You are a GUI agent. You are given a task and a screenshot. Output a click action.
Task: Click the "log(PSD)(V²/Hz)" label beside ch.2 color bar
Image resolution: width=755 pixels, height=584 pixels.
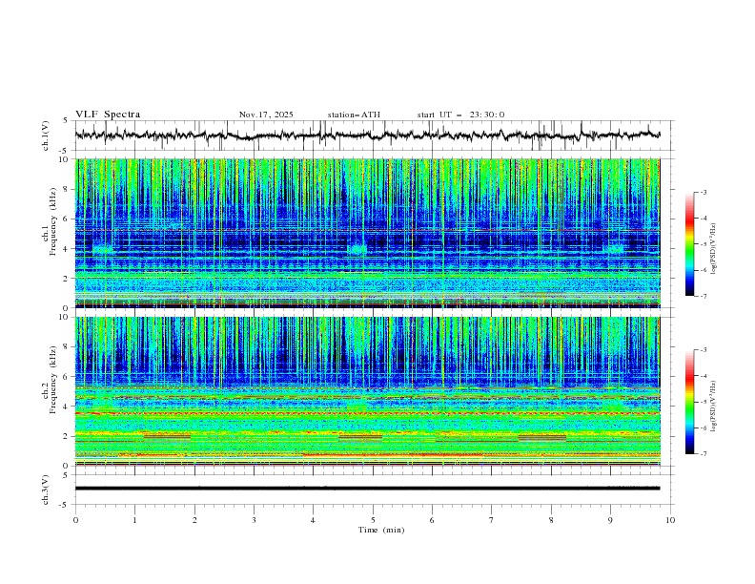point(714,407)
